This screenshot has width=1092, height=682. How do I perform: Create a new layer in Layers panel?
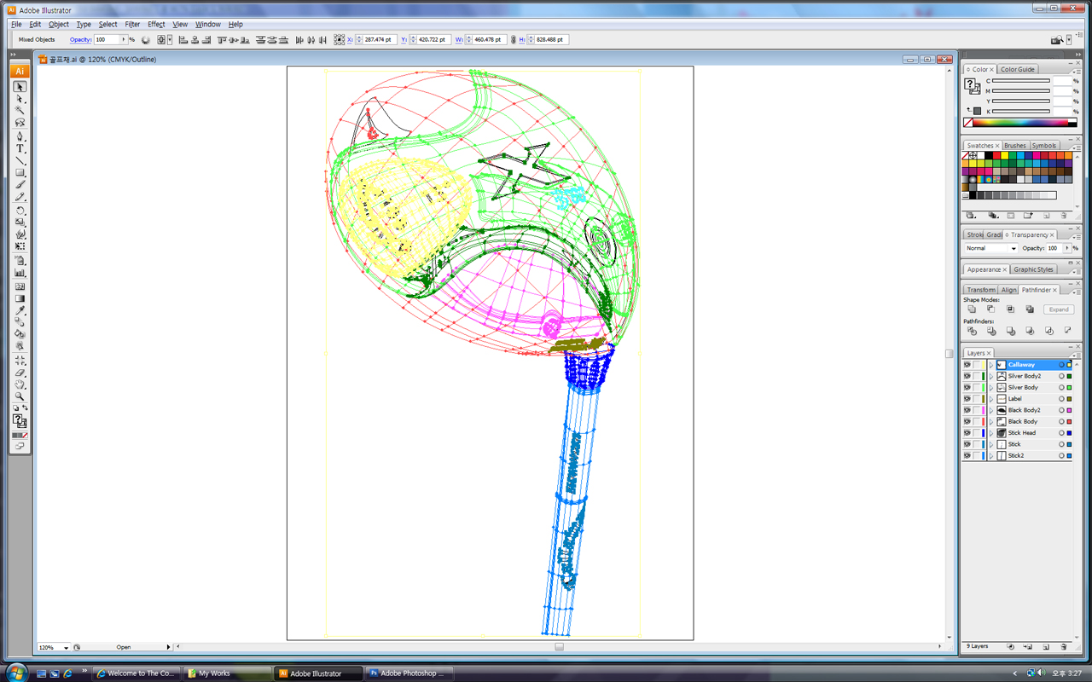(1046, 647)
